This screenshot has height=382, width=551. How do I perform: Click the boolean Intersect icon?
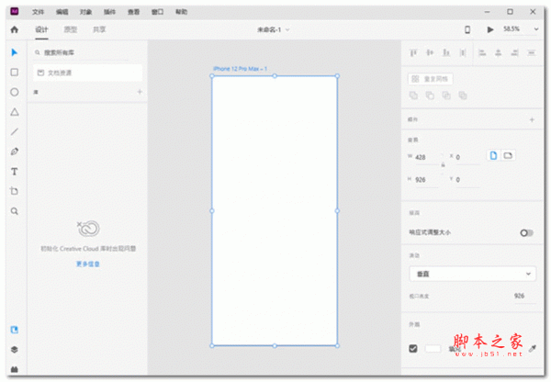click(446, 95)
